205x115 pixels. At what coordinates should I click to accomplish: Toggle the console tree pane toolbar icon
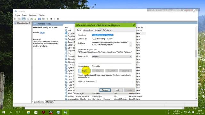click(x=23, y=19)
